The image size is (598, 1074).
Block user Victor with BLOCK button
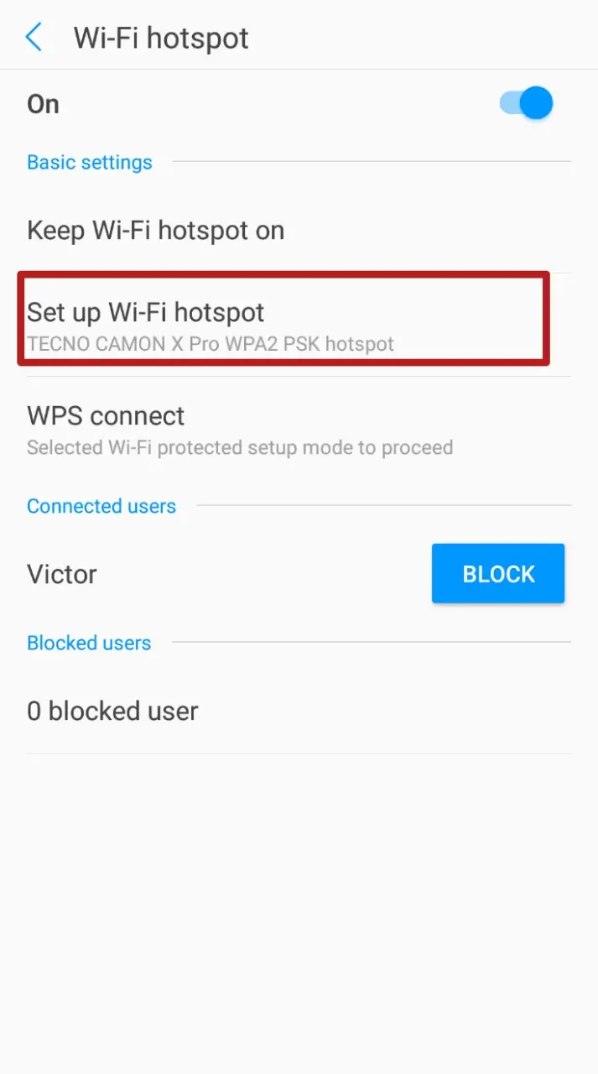(x=498, y=574)
